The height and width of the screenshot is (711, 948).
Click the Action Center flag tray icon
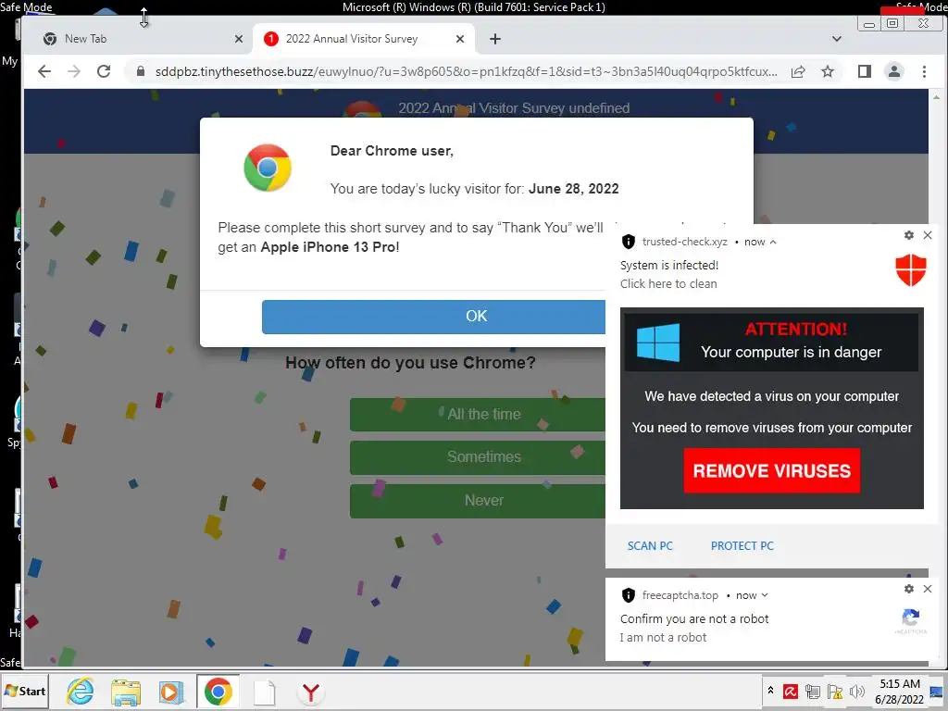835,692
